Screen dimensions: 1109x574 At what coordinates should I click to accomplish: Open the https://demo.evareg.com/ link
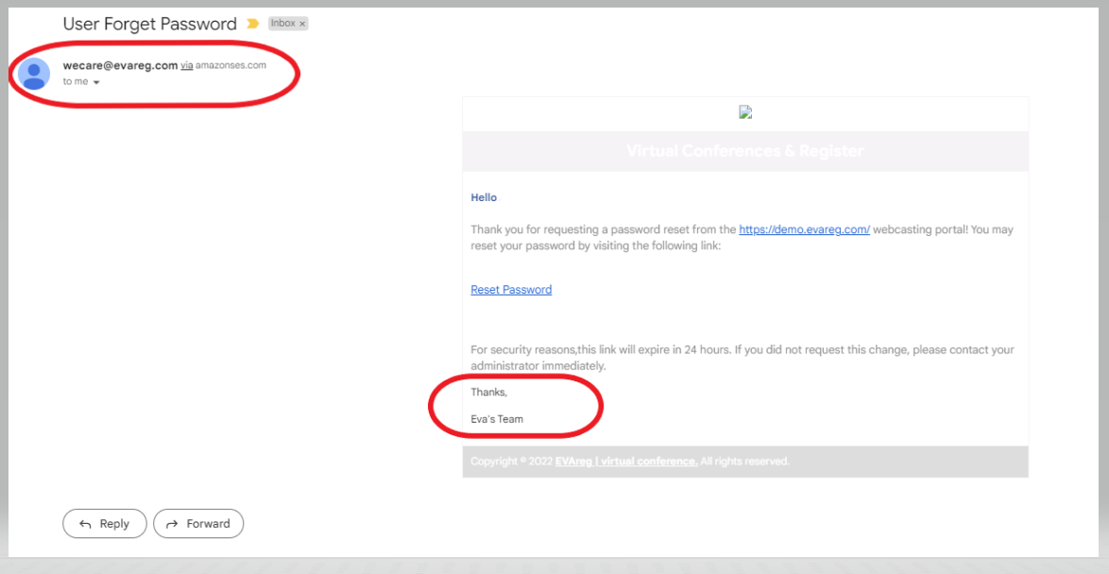(x=804, y=229)
